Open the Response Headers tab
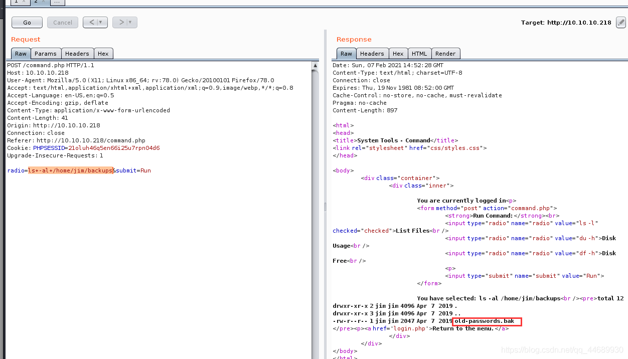Viewport: 628px width, 359px height. point(372,54)
